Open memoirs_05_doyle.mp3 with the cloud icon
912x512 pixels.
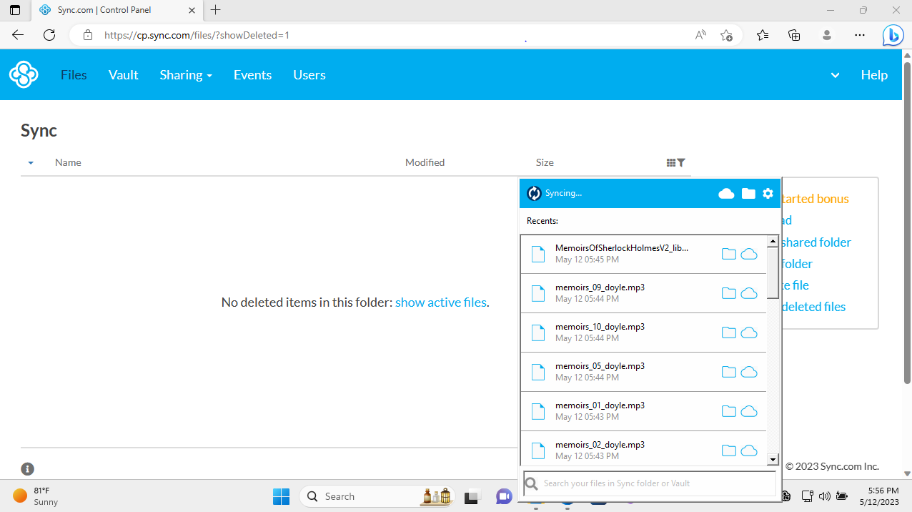coord(748,372)
